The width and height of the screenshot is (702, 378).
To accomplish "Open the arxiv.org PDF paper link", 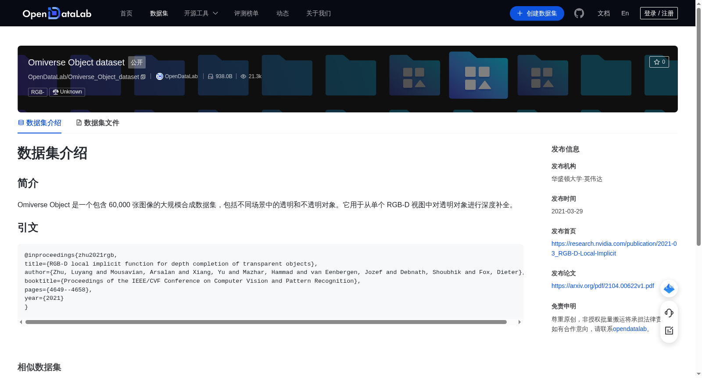I will [603, 286].
